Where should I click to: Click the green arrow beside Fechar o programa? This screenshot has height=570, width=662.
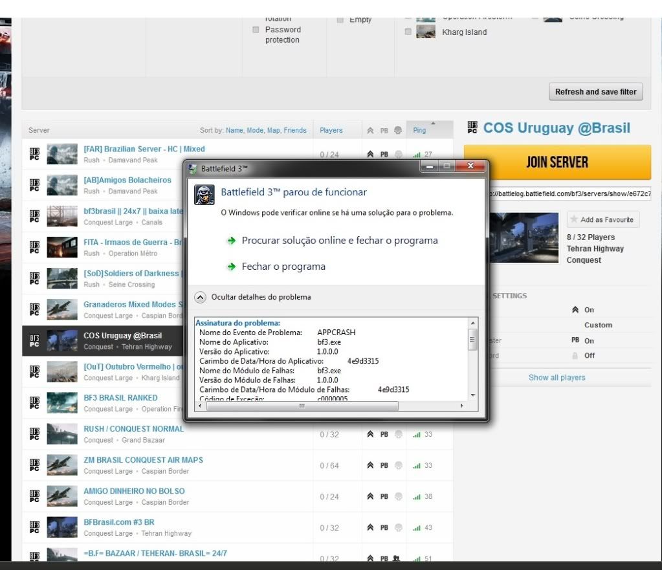[x=232, y=267]
